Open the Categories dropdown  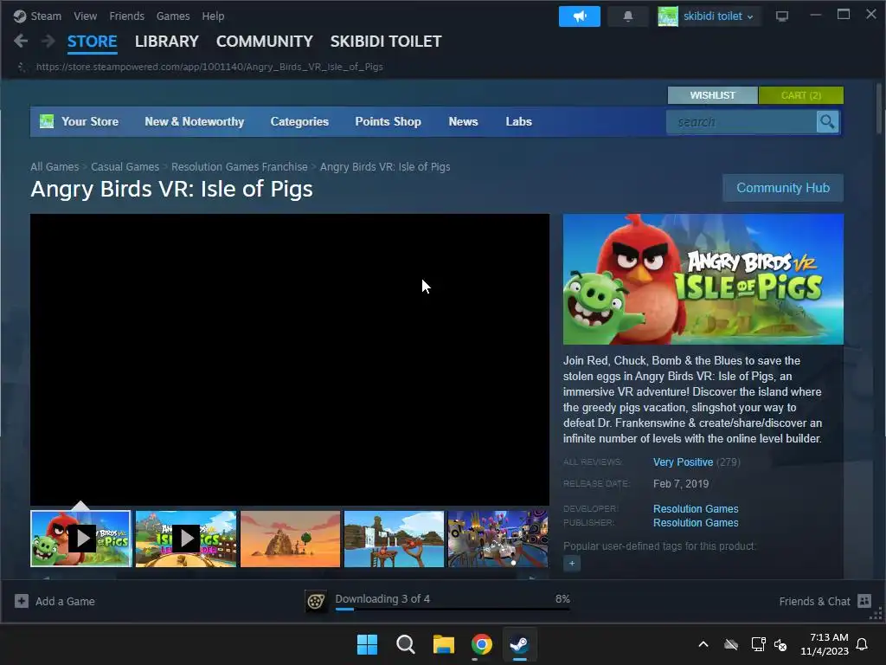(299, 121)
